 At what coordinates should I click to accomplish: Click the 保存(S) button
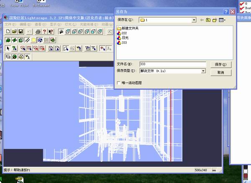click(x=221, y=64)
